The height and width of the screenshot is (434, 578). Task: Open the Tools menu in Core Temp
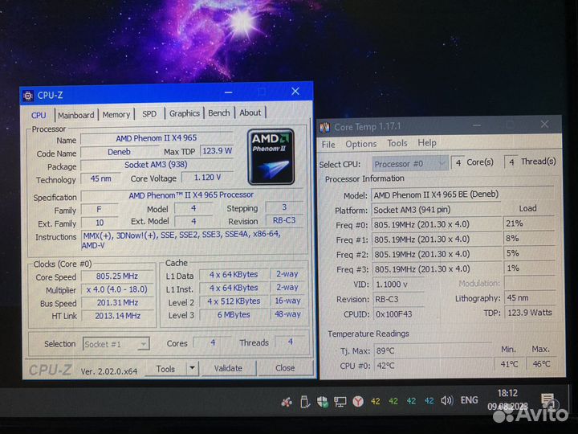pyautogui.click(x=397, y=143)
